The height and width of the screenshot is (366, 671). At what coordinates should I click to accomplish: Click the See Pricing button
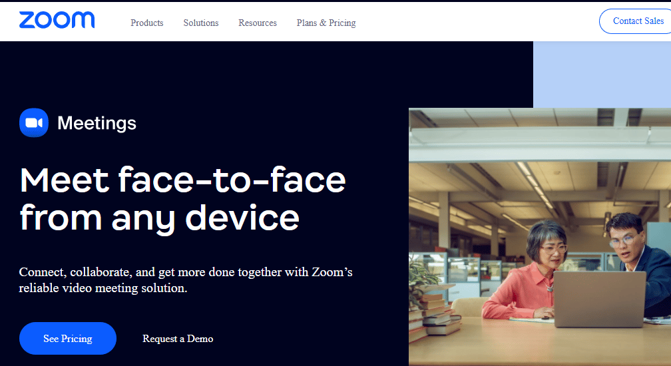click(x=68, y=338)
